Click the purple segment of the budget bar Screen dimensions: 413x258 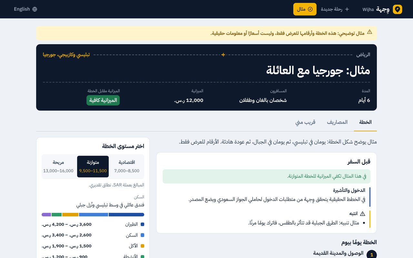coord(46,214)
